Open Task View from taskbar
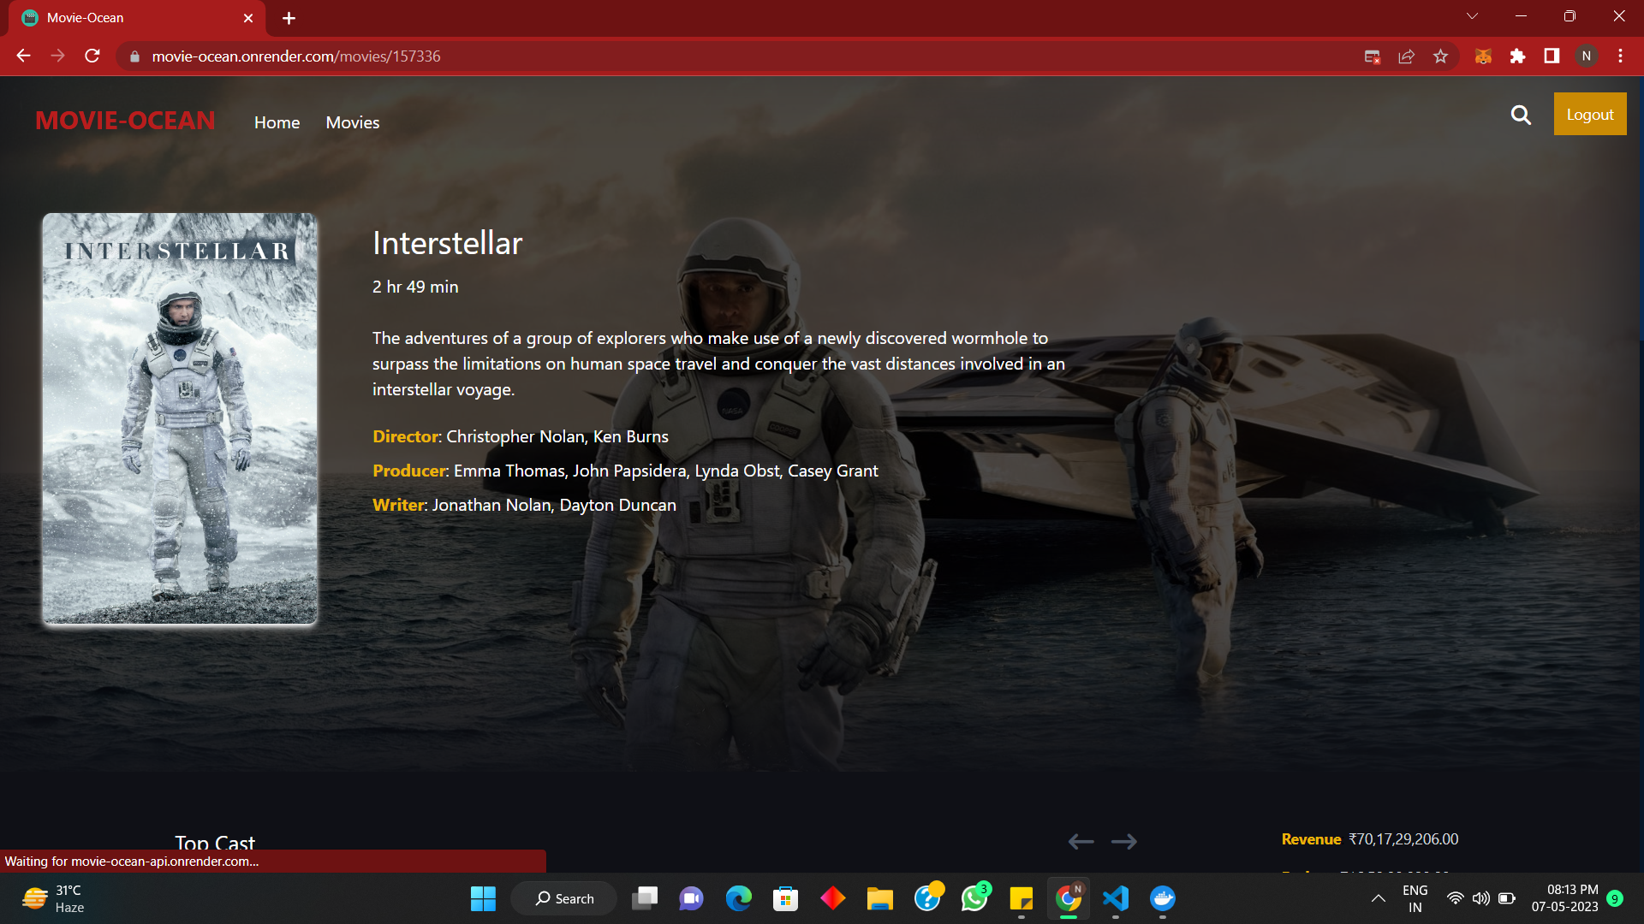Screen dimensions: 1644x924 (x=645, y=898)
